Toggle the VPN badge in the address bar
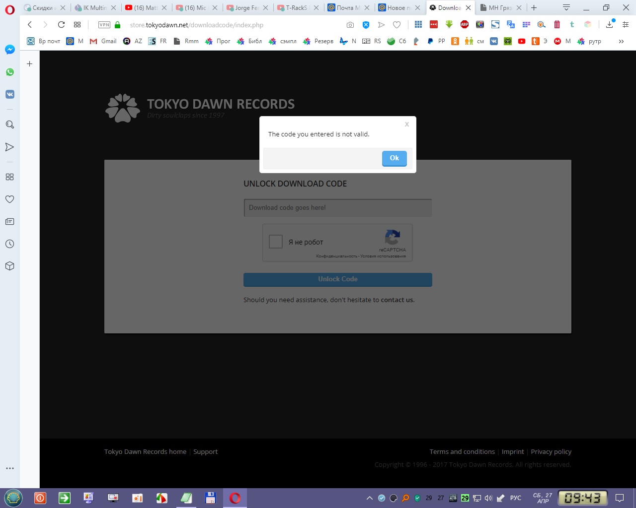The image size is (636, 508). tap(104, 25)
